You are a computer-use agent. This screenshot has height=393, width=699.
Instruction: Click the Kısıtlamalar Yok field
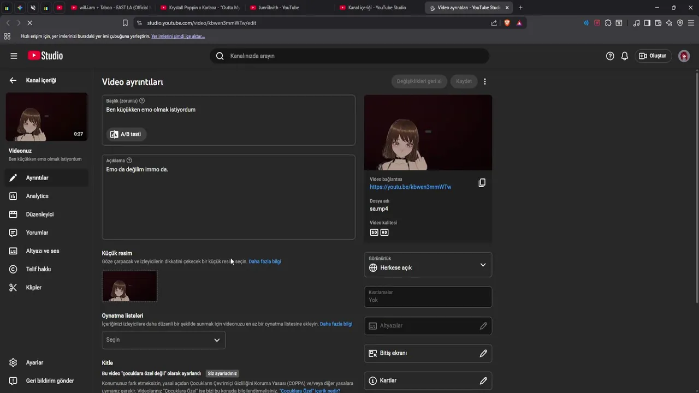[428, 297]
